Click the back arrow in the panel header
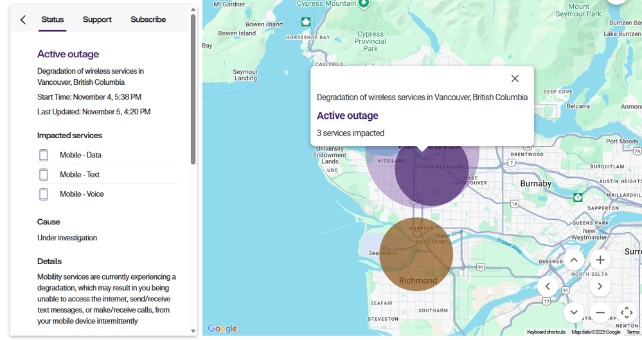 [23, 20]
